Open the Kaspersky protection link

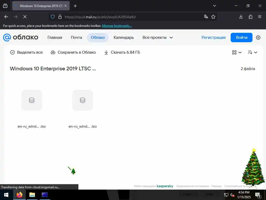click(x=165, y=186)
